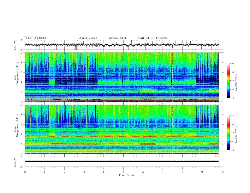The image size is (250, 193).
Task: Select the log(PSD) label beside ch.2 colorbar
Action: pos(236,134)
